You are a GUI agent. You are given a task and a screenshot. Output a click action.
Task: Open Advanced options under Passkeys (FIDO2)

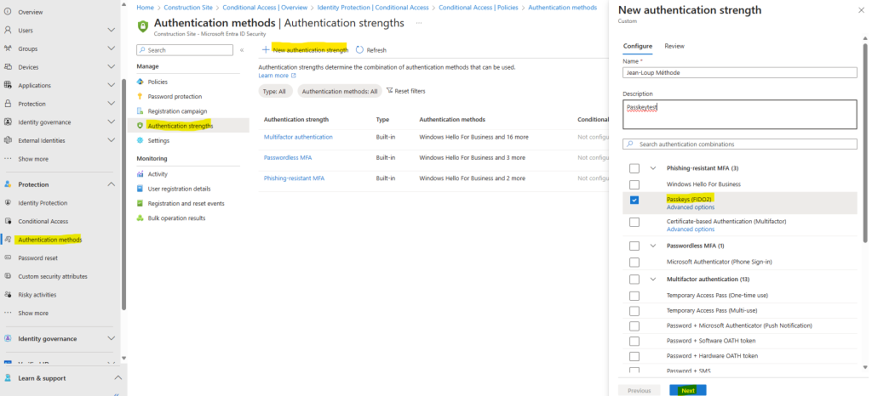[690, 206]
